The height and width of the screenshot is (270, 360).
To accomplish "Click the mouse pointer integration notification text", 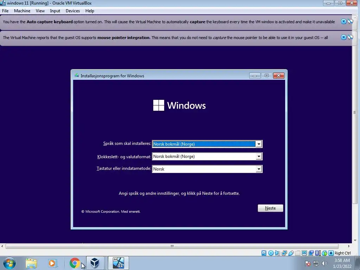I will 165,37.
